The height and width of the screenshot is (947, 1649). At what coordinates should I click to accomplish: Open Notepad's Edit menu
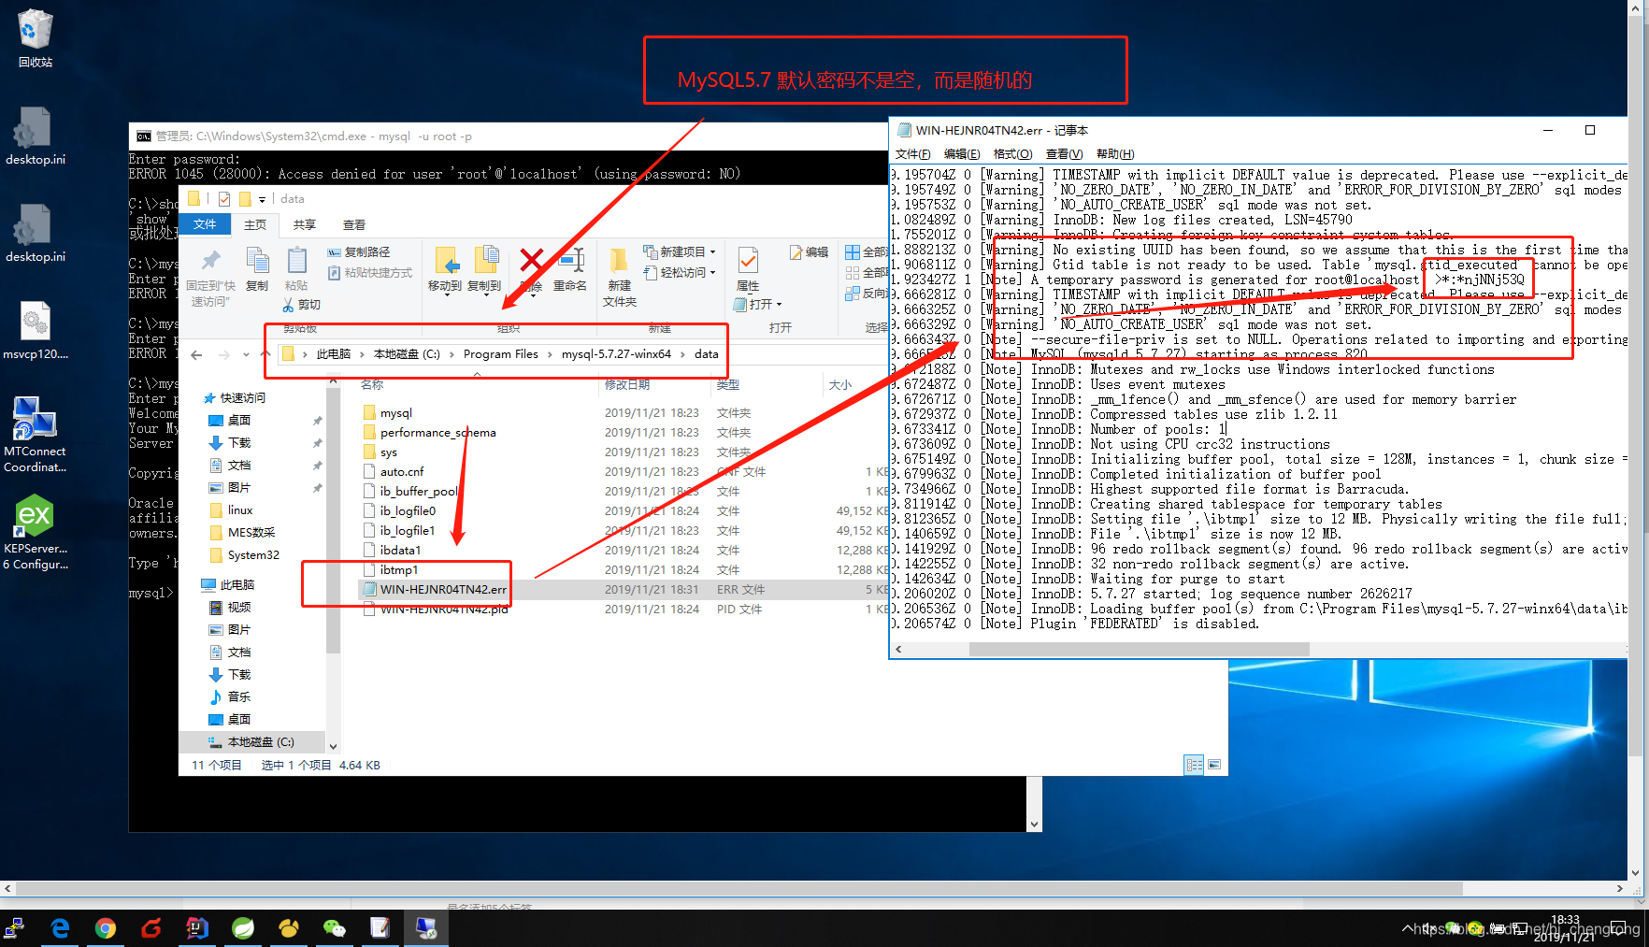coord(962,154)
